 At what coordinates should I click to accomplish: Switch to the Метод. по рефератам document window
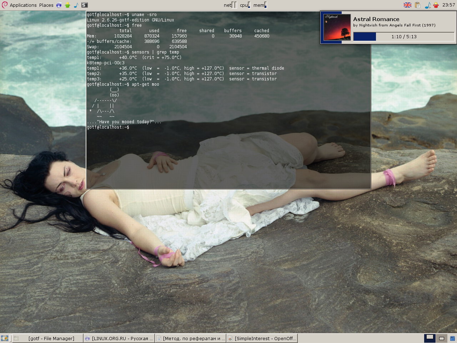coord(191,338)
